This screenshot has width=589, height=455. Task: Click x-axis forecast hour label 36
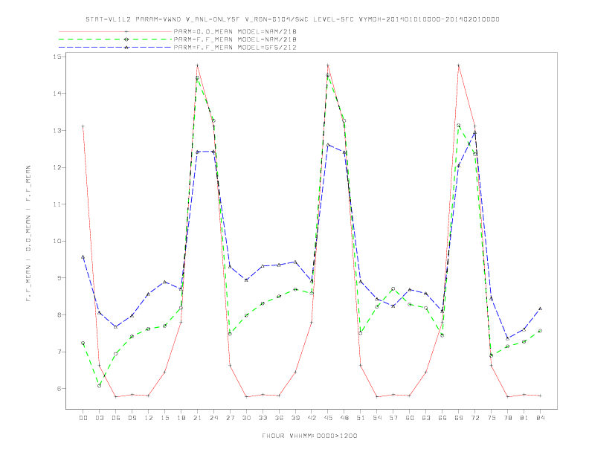[279, 418]
